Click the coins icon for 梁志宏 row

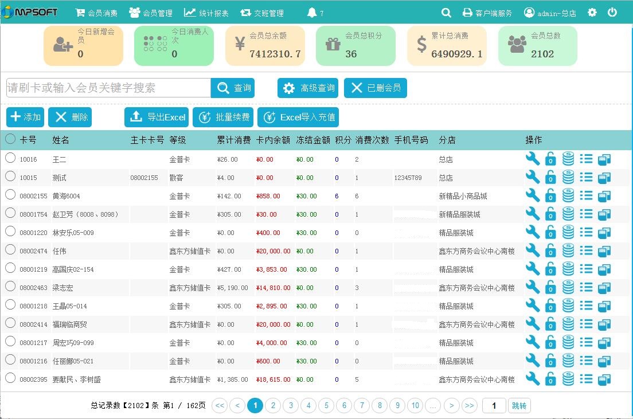(568, 287)
